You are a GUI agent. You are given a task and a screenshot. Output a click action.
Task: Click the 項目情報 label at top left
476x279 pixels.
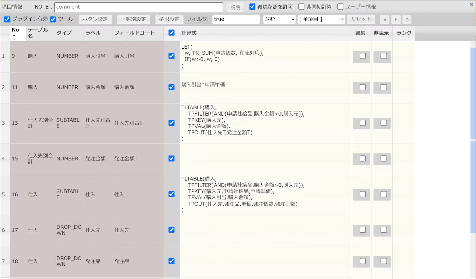[x=12, y=7]
